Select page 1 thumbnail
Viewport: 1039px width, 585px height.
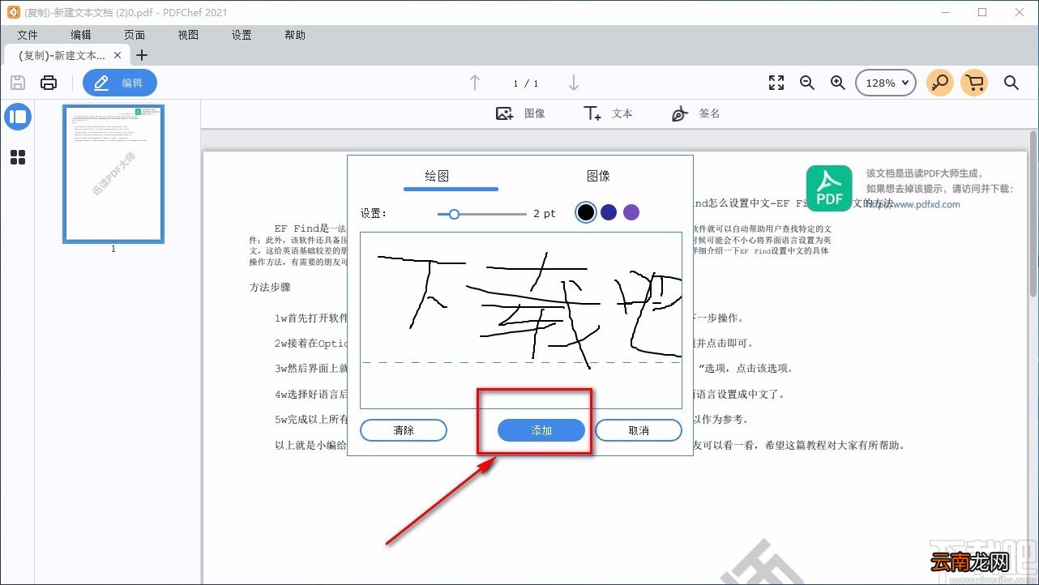113,173
